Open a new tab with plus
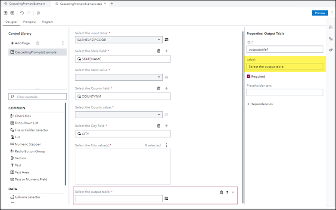 112,3
